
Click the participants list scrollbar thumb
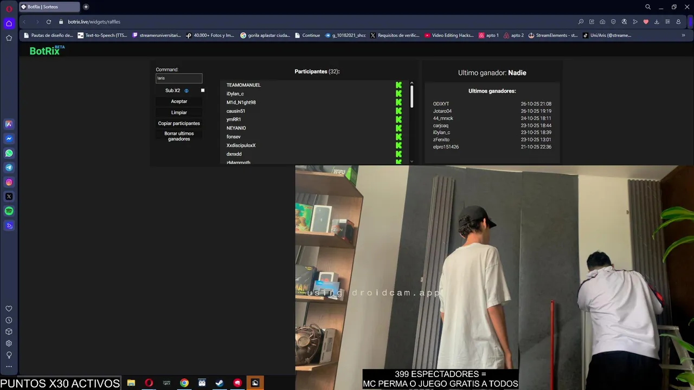[412, 96]
